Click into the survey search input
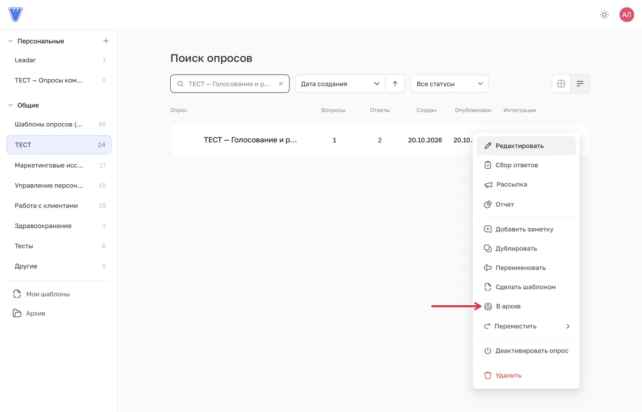The height and width of the screenshot is (412, 642). 229,84
